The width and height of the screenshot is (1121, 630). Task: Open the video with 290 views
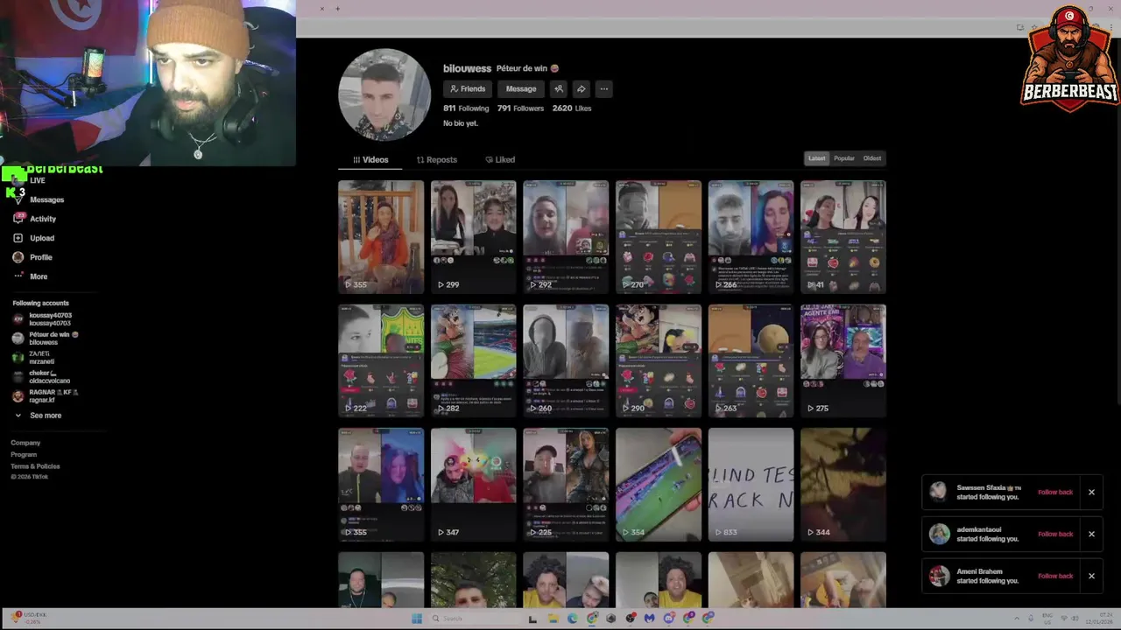click(x=659, y=360)
